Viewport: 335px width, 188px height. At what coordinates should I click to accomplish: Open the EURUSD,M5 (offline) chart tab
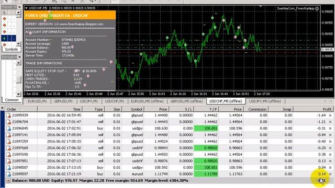coord(147,101)
